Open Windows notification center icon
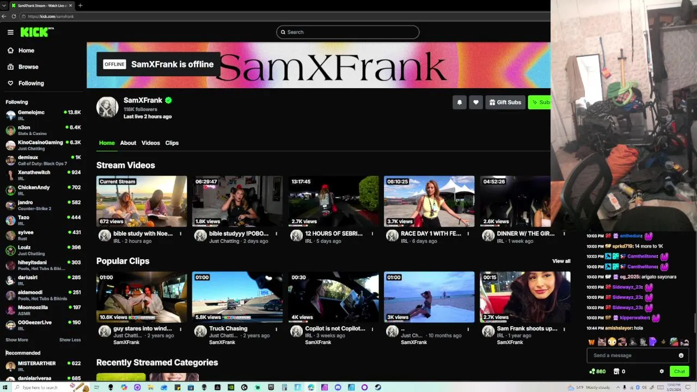This screenshot has height=392, width=697. click(688, 388)
